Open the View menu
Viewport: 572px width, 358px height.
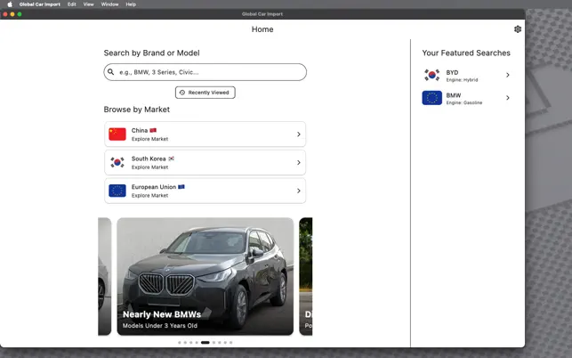[x=88, y=4]
